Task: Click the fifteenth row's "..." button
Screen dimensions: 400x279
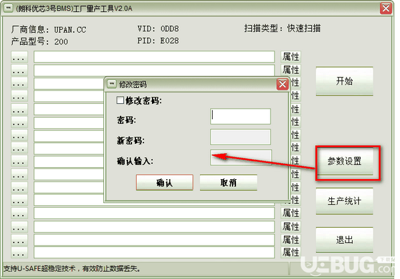Action: tap(19, 240)
